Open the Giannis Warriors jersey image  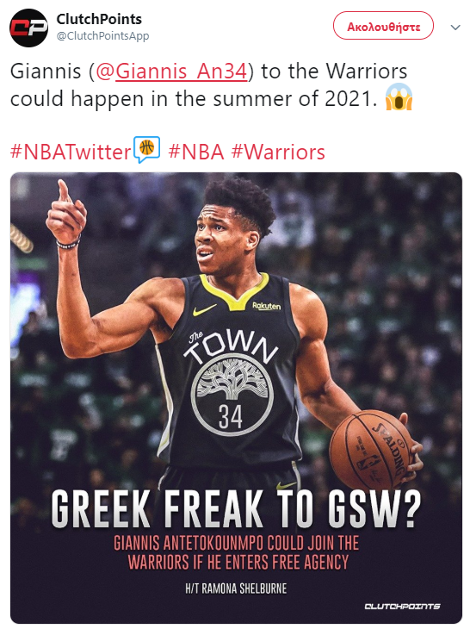236,398
